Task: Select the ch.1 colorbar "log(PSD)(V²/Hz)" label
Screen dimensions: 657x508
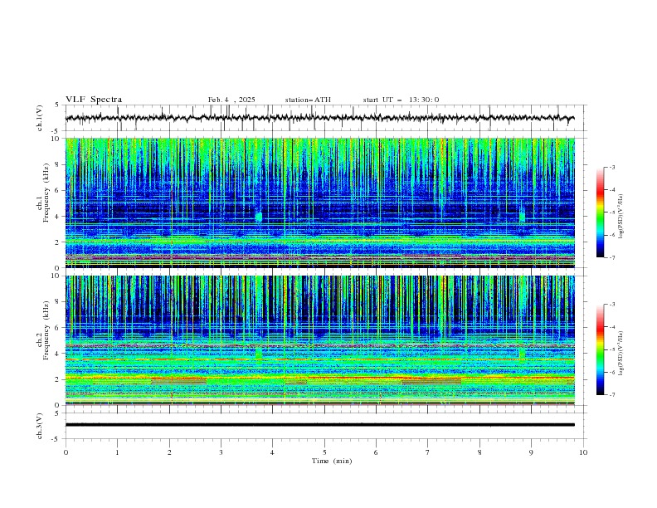Action: click(620, 217)
